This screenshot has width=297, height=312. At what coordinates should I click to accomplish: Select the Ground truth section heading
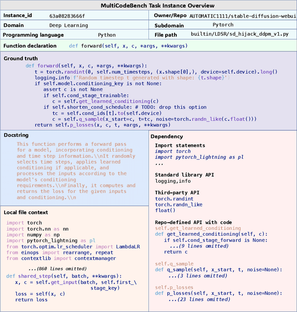[21, 59]
